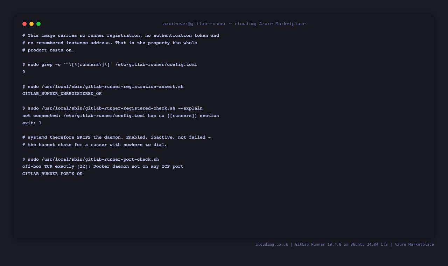Image resolution: width=448 pixels, height=266 pixels.
Task: Click the gitlab-runner-port-check.sh command line
Action: pyautogui.click(x=91, y=159)
